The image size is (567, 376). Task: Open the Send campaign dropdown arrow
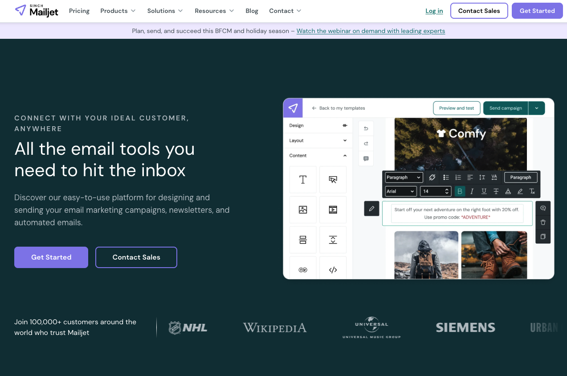[537, 108]
